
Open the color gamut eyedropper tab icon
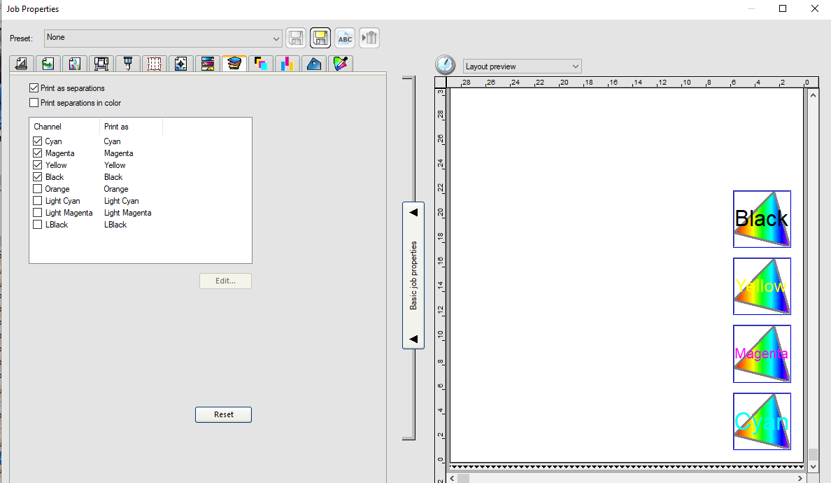click(340, 64)
